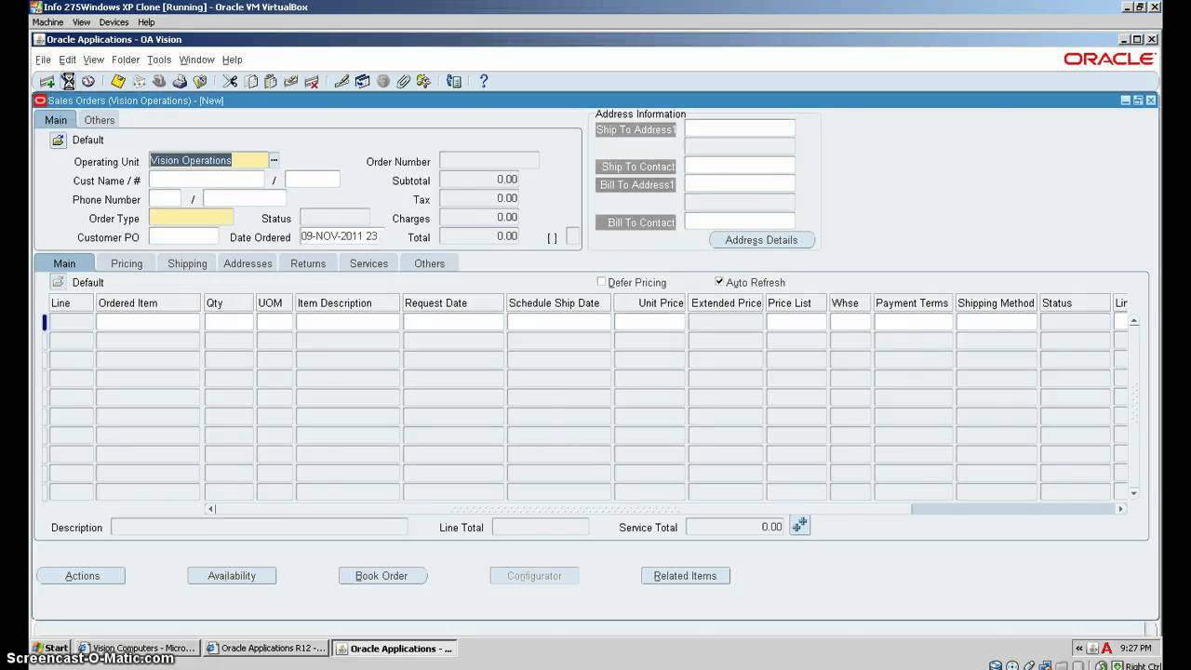Click the Actions button
The width and height of the screenshot is (1191, 670).
pos(82,576)
